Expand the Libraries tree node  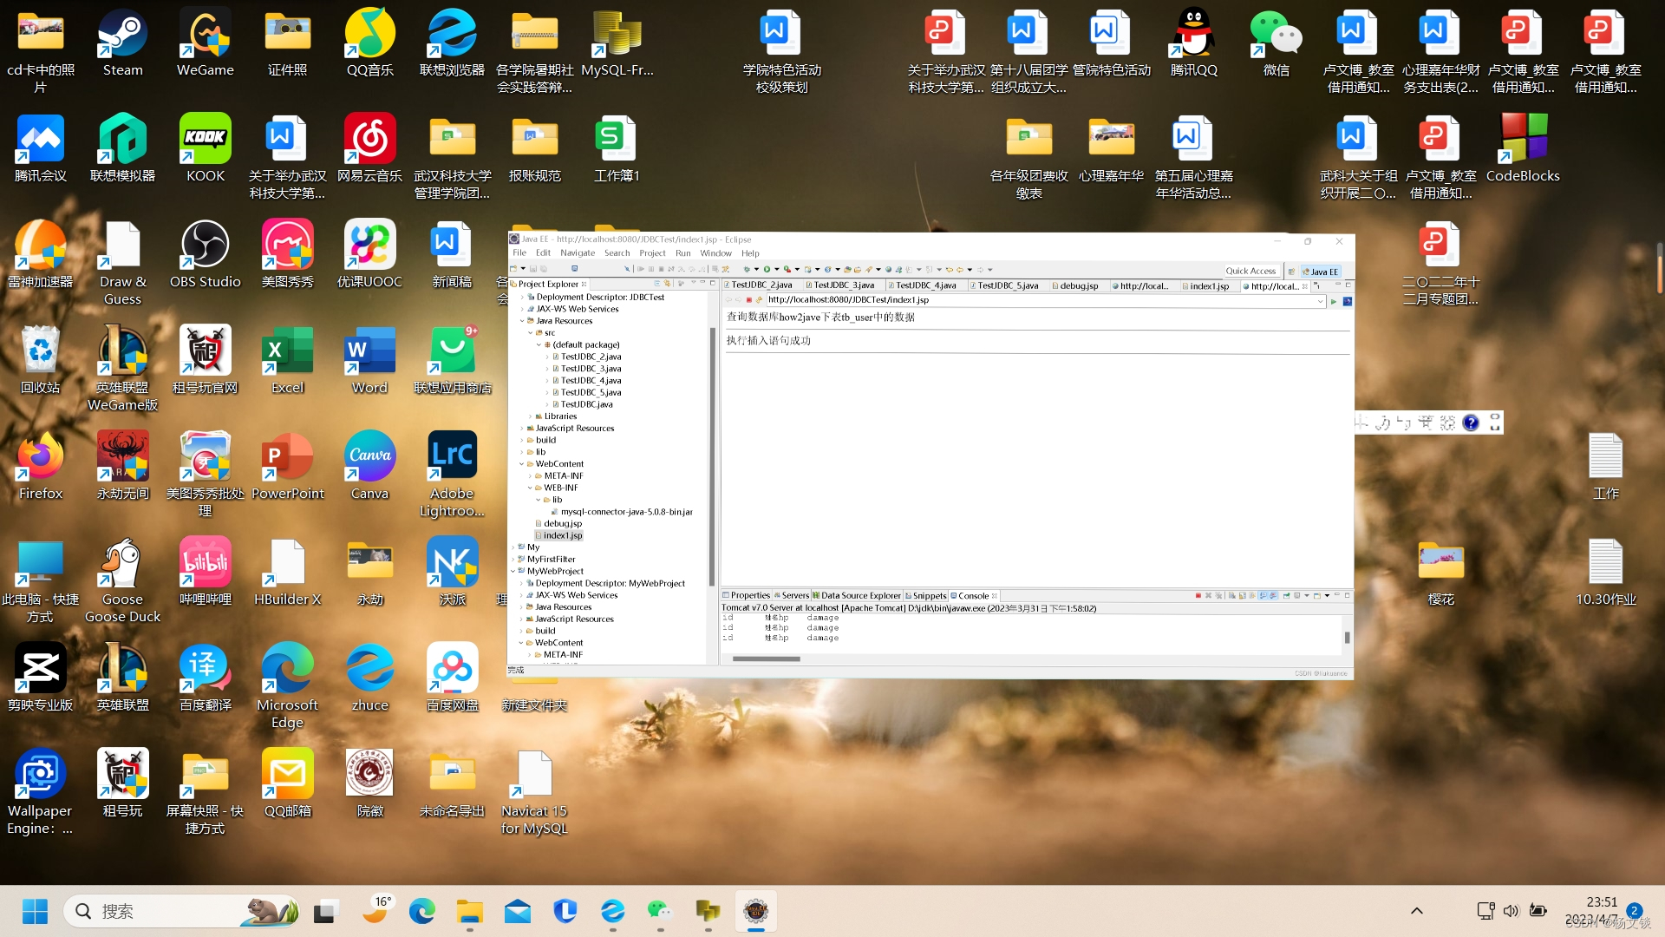click(530, 416)
